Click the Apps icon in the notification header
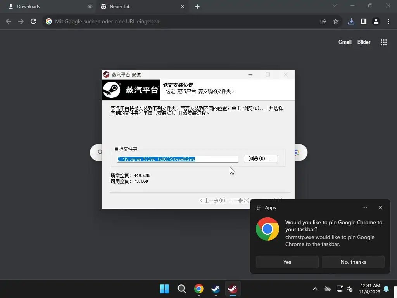This screenshot has width=397, height=298. tap(259, 208)
